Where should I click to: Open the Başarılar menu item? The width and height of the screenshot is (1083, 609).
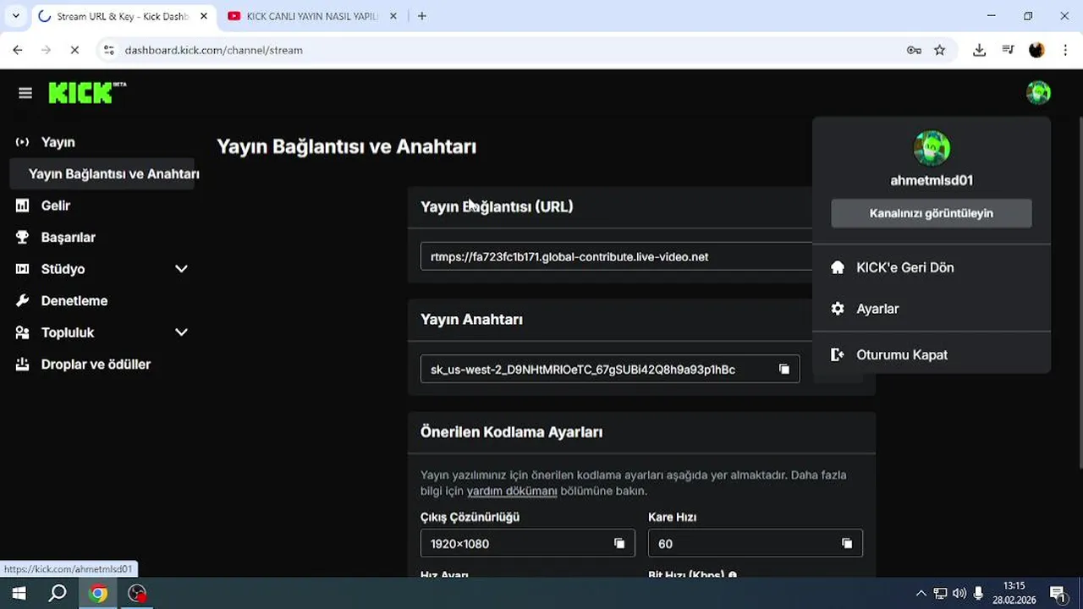point(69,238)
